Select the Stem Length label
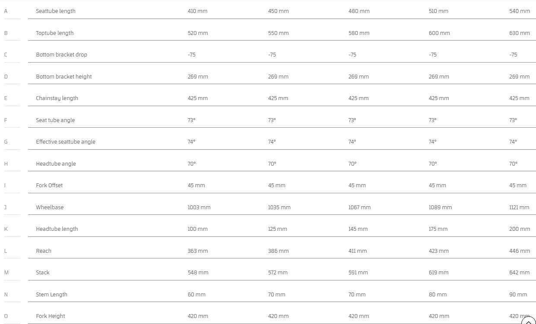This screenshot has height=324, width=536. pos(51,294)
